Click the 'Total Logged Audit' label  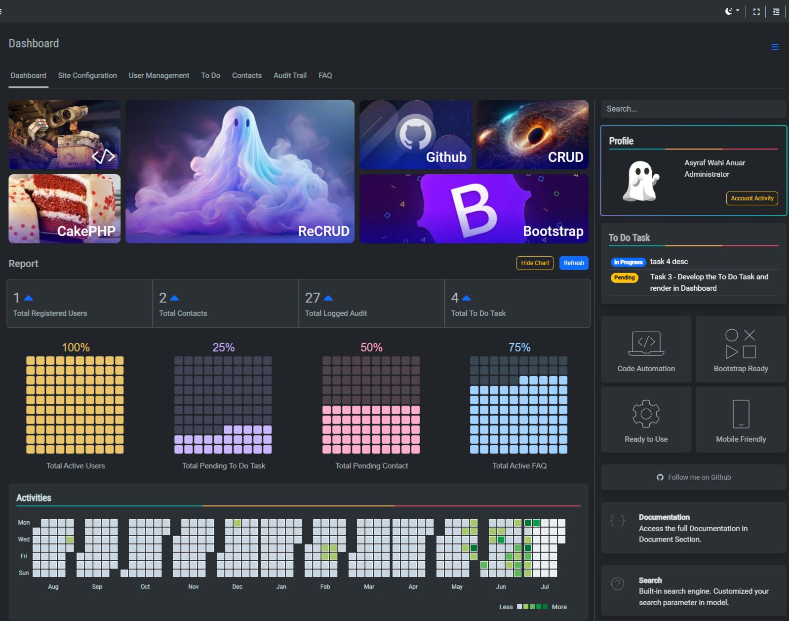336,313
